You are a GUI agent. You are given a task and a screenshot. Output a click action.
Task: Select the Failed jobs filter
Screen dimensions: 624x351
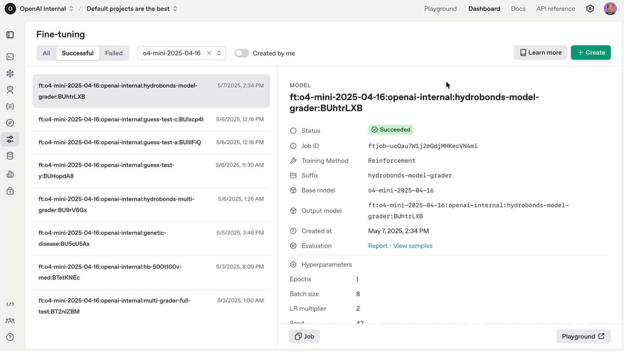pyautogui.click(x=114, y=53)
